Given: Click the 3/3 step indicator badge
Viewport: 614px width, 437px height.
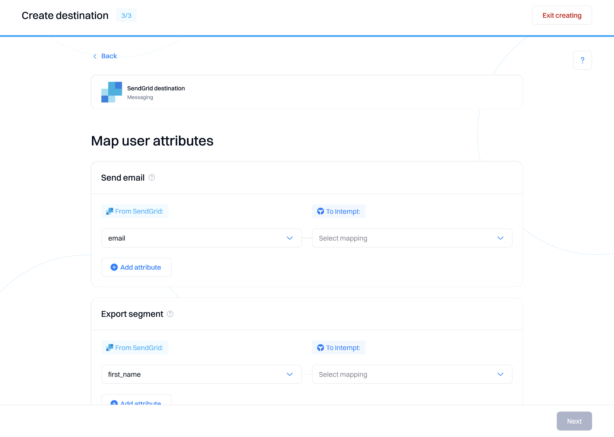Looking at the screenshot, I should tap(126, 15).
